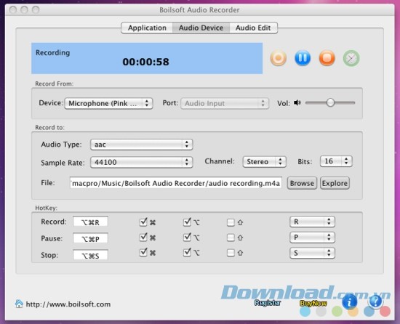Switch to the Audio Device tab

pos(201,28)
